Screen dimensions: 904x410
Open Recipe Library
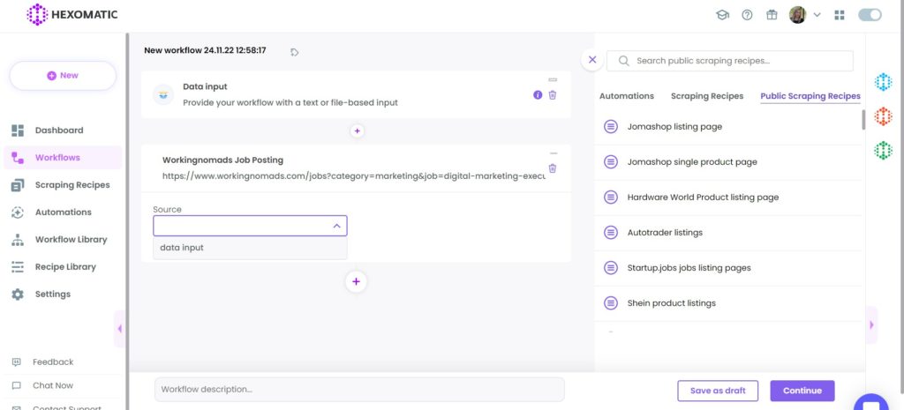pyautogui.click(x=65, y=266)
